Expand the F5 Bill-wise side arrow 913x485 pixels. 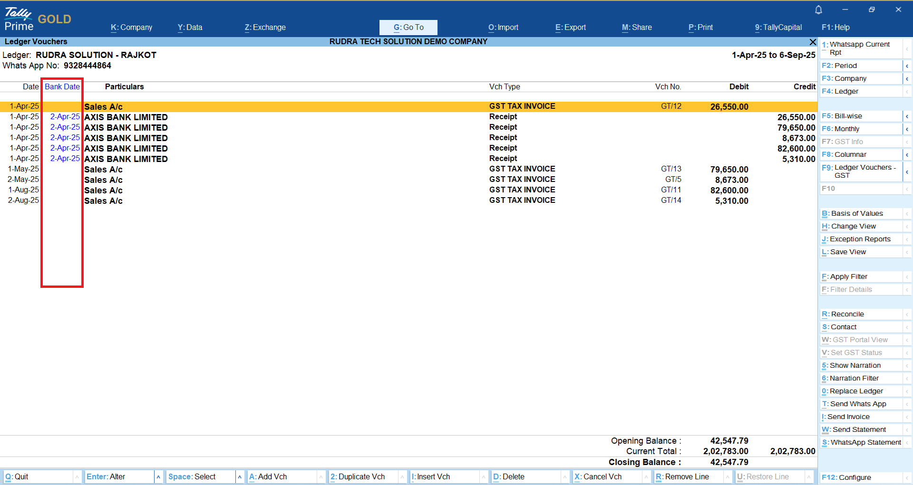[907, 116]
